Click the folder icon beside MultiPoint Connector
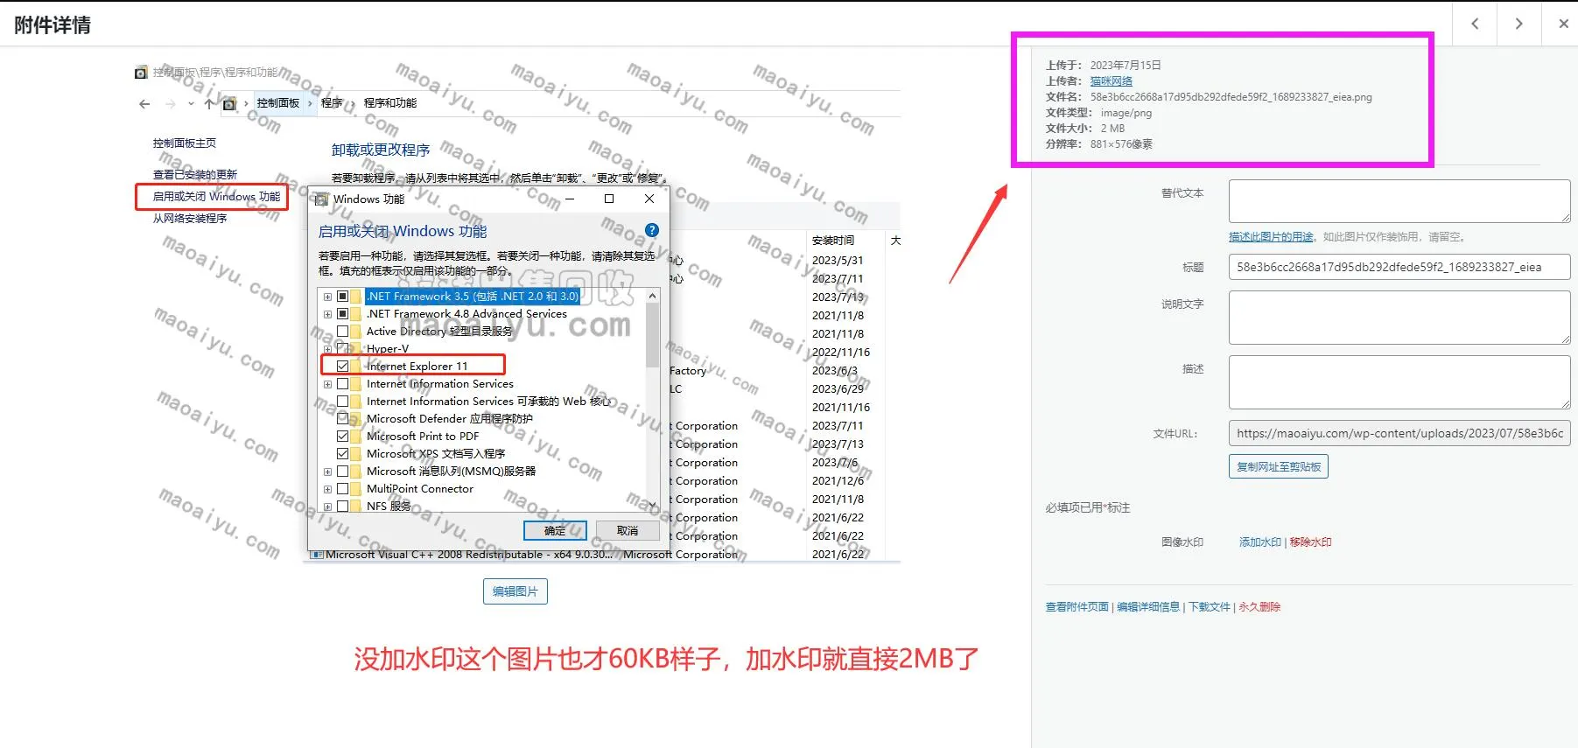This screenshot has height=748, width=1578. tap(356, 489)
